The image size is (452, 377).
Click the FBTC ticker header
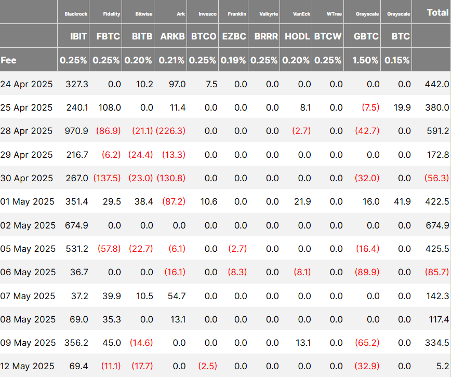pos(108,36)
